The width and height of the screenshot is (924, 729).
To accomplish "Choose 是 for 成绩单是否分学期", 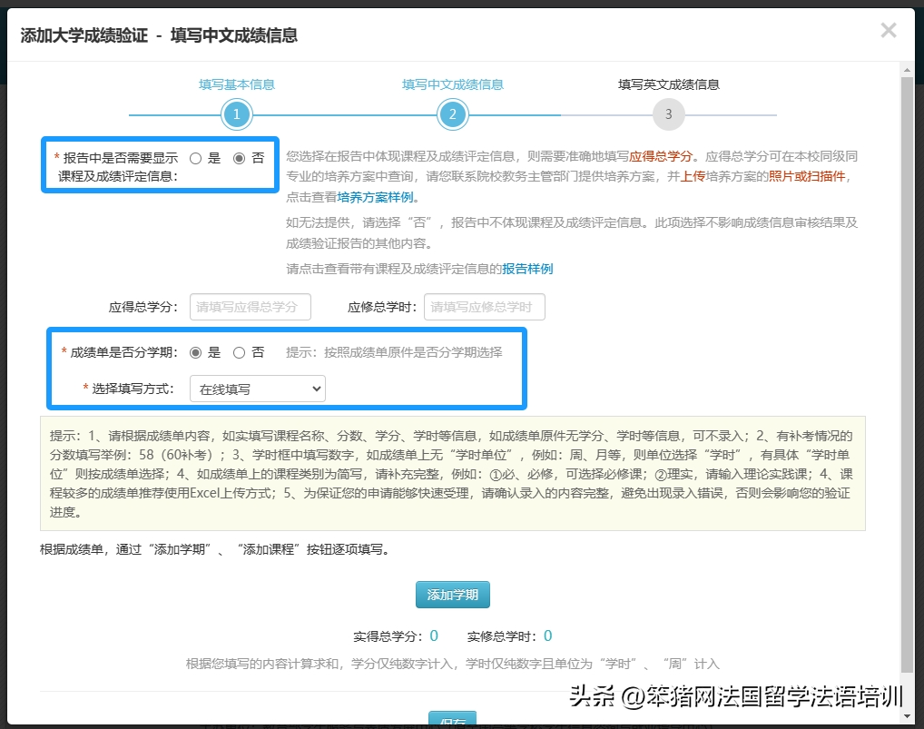I will tap(195, 352).
